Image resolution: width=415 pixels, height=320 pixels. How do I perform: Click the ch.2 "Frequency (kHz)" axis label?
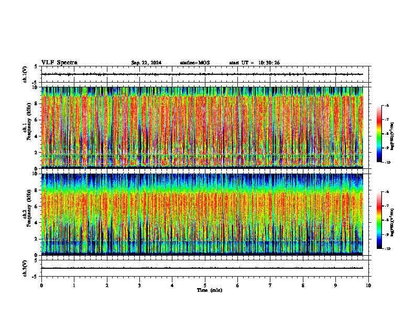coord(29,208)
